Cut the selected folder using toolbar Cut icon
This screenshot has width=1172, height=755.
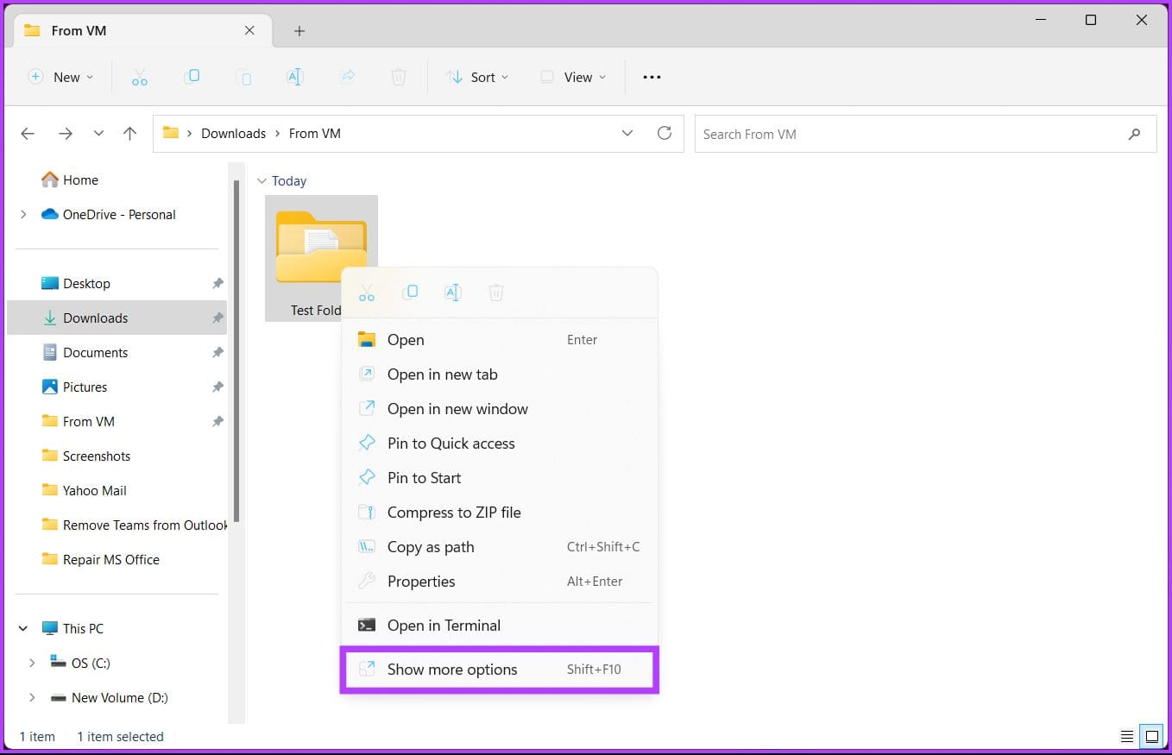[140, 77]
